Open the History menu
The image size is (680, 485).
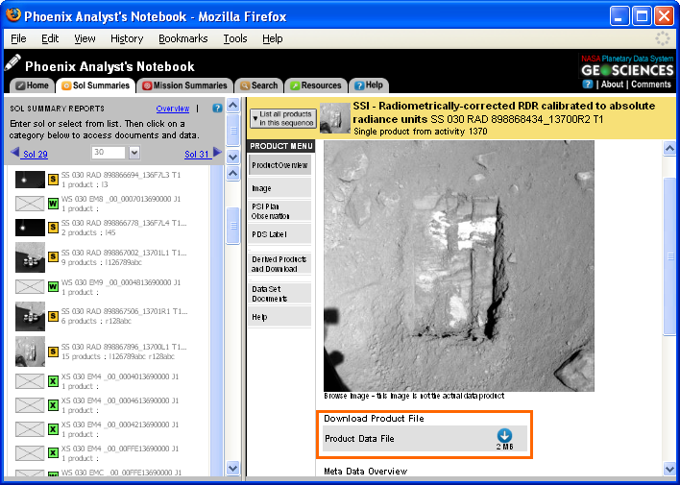tap(127, 38)
